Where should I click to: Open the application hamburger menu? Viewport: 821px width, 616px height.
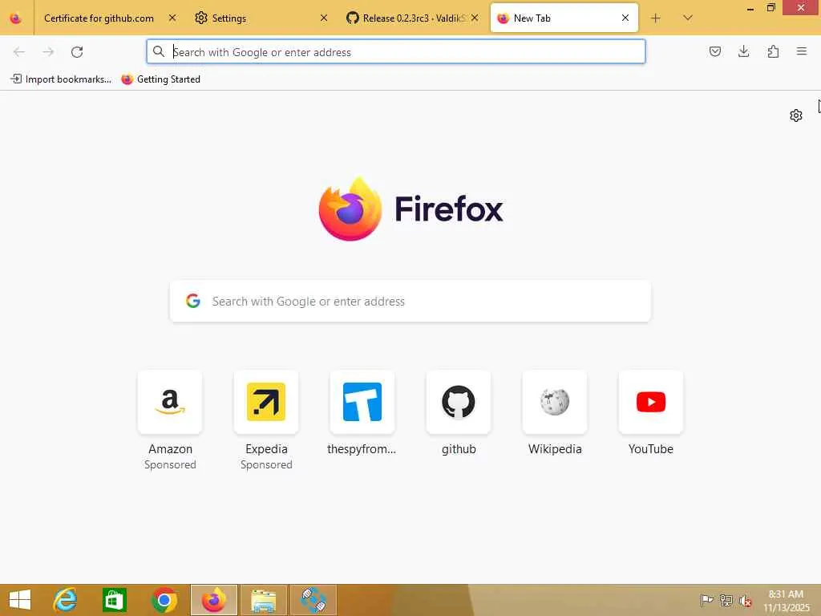[801, 51]
